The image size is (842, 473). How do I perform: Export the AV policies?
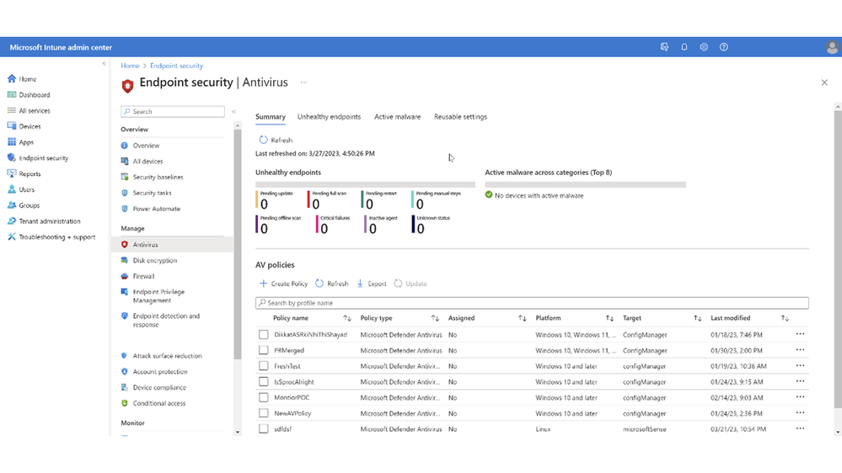pos(372,284)
